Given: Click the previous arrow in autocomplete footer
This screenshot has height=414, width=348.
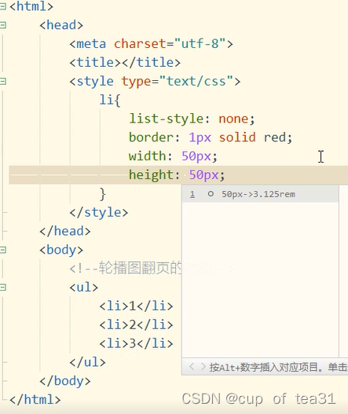Looking at the screenshot, I should 192,367.
